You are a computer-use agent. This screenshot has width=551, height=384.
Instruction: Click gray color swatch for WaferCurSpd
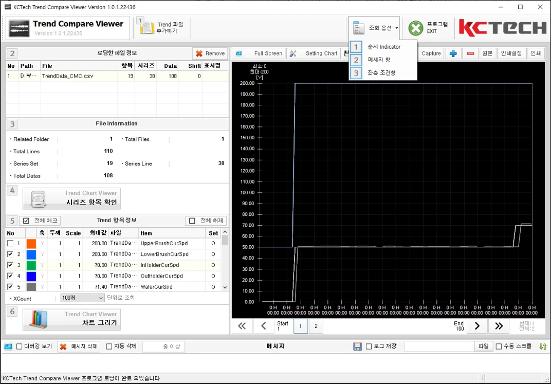pos(31,287)
